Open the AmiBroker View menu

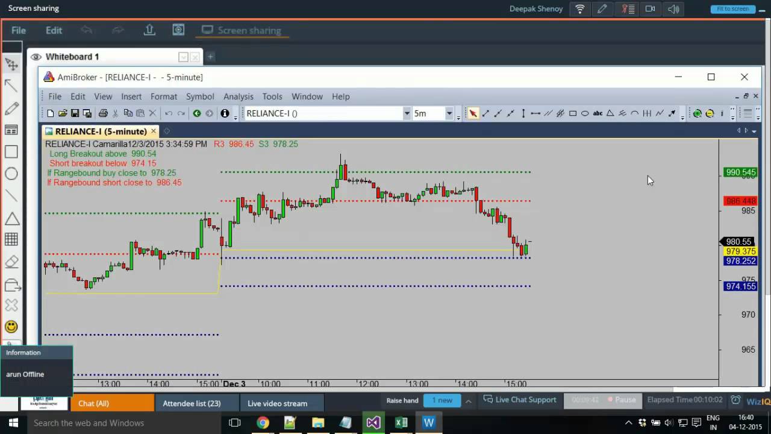[x=103, y=96]
